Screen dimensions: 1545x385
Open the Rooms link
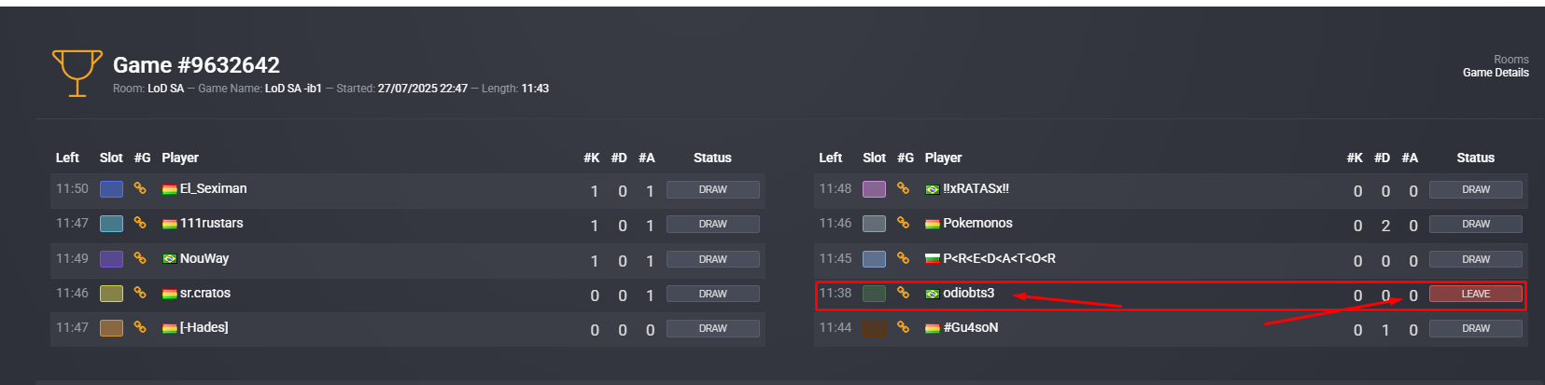(1510, 60)
